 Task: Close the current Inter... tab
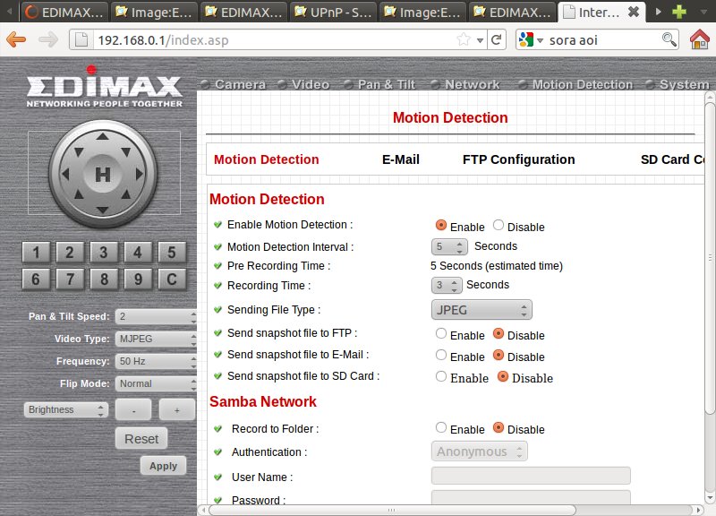pyautogui.click(x=634, y=12)
